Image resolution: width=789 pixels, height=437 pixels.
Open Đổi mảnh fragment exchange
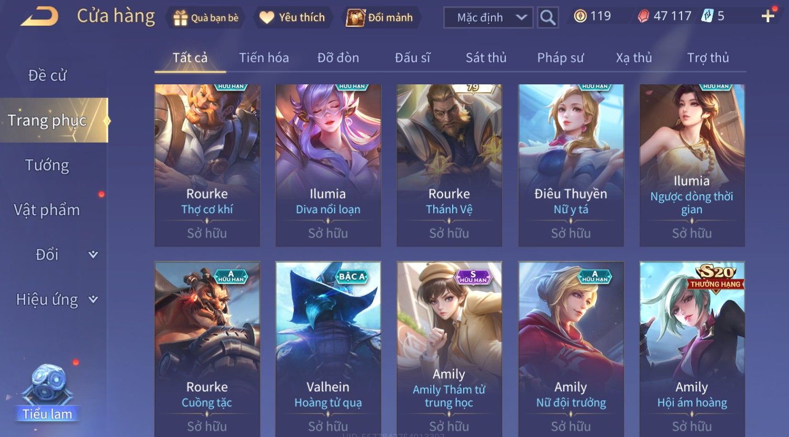(381, 17)
